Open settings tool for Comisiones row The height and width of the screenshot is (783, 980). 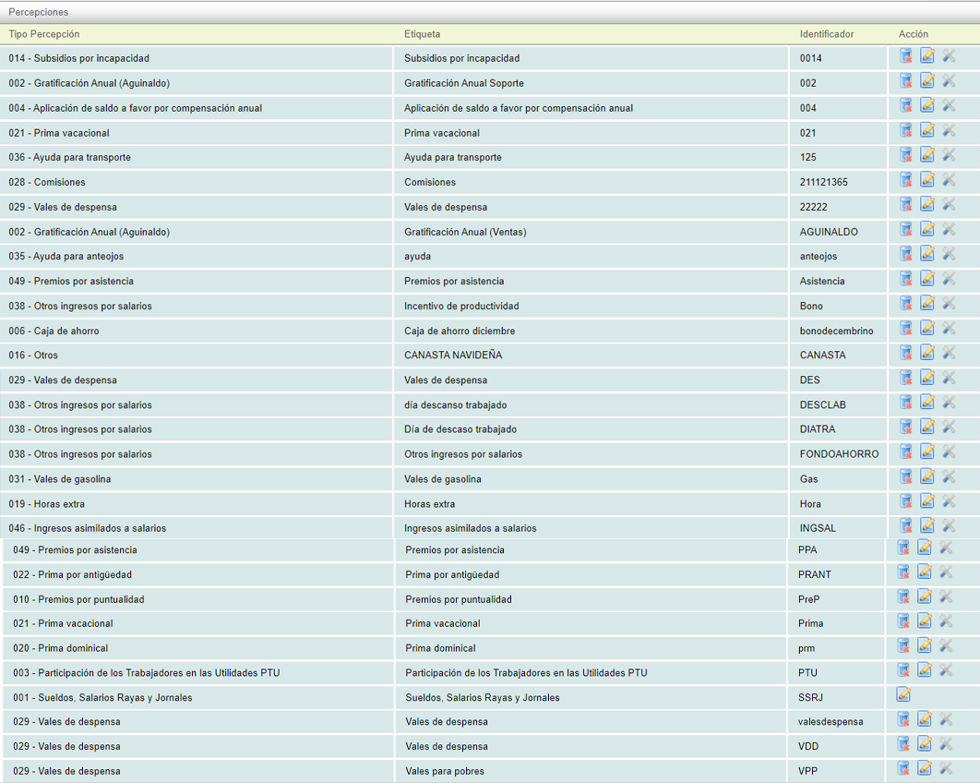pyautogui.click(x=949, y=181)
